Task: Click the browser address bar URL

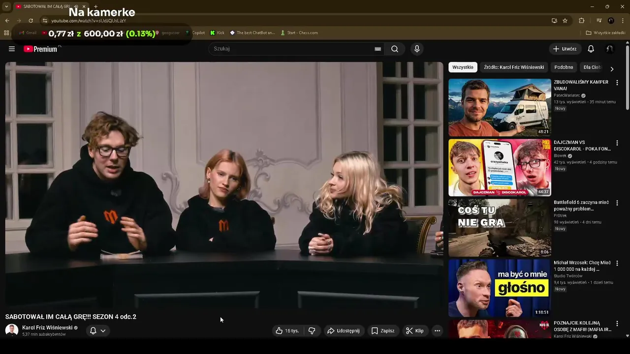Action: [x=89, y=21]
